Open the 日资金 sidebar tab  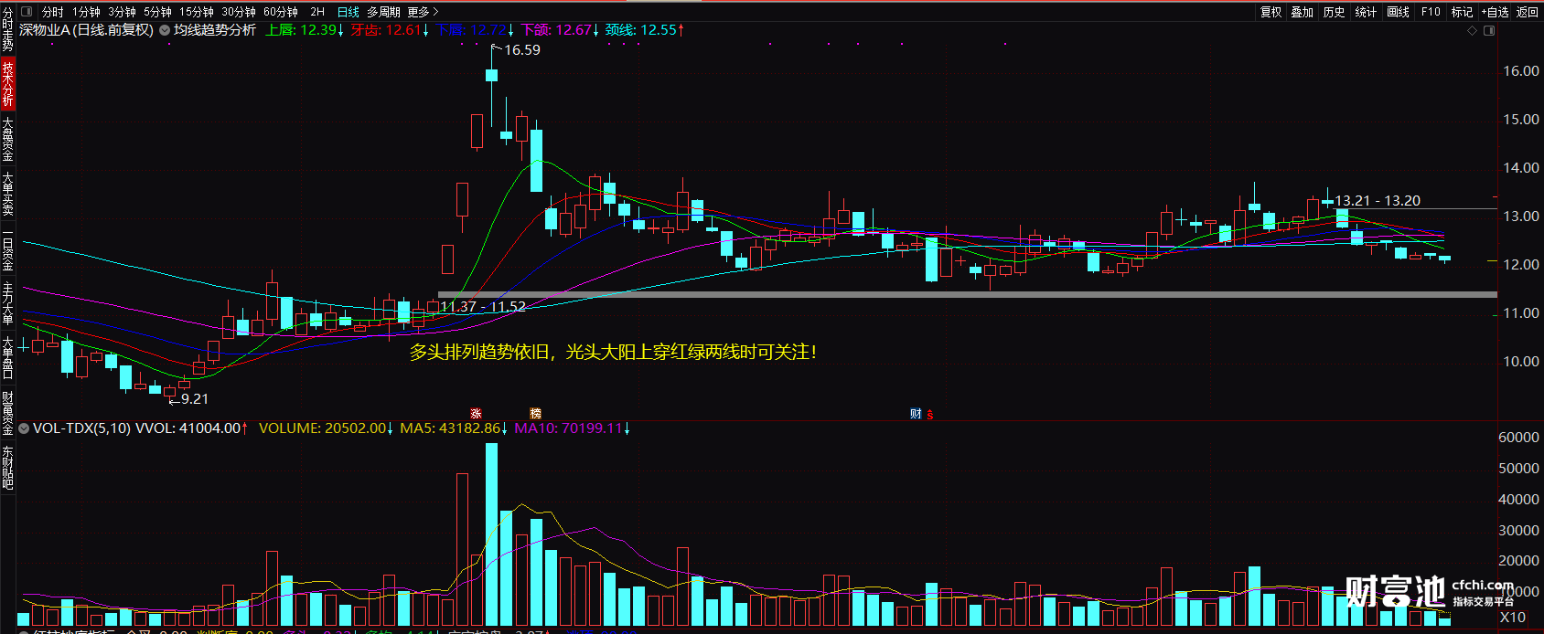click(7, 248)
